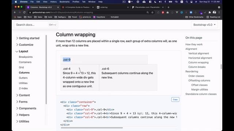Click the cloud upload menu bar icon
234x131 pixels.
click(144, 2)
